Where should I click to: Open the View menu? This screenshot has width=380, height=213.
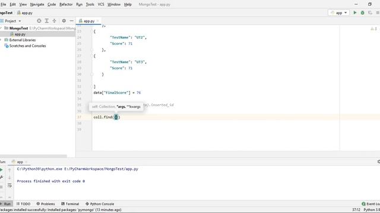[x=23, y=4]
